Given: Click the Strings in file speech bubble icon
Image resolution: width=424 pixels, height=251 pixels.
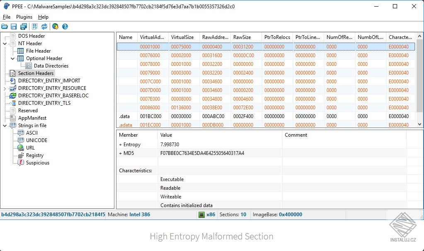Looking at the screenshot, I should pos(13,125).
